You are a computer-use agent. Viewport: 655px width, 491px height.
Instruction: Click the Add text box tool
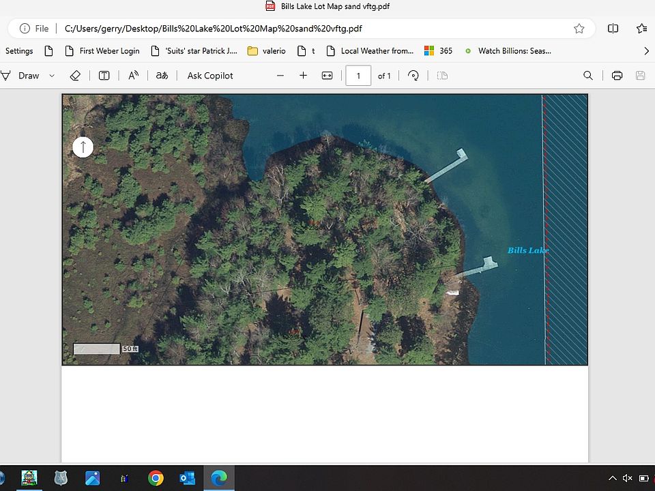coord(104,76)
